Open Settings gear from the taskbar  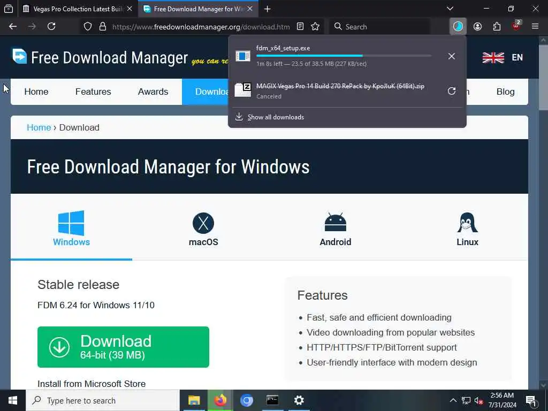(x=299, y=400)
